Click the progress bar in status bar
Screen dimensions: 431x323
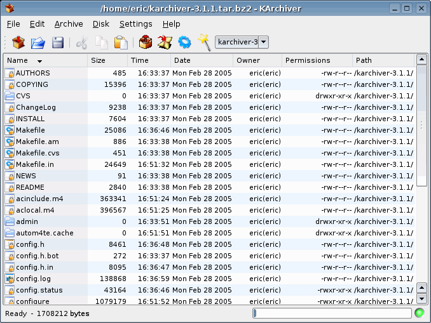[x=332, y=313]
